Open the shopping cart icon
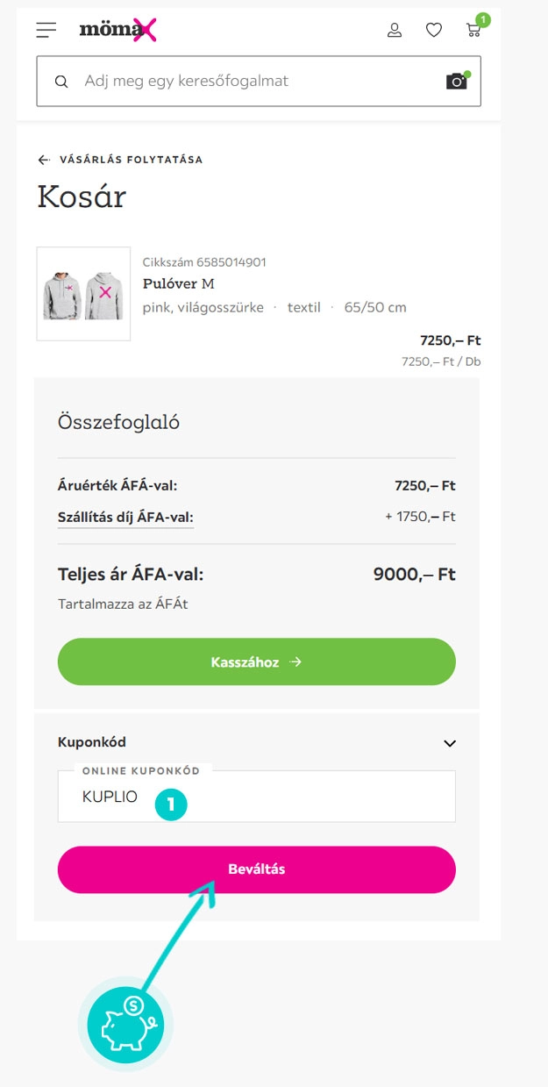Viewport: 548px width, 1087px height. point(474,31)
